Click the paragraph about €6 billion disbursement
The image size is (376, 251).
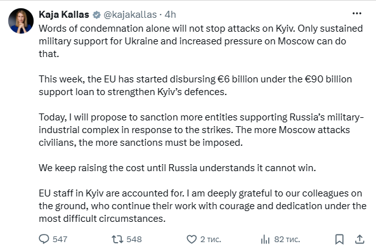point(195,86)
